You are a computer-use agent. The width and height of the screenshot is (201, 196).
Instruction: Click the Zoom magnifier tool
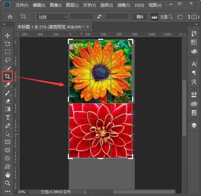pyautogui.click(x=7, y=183)
